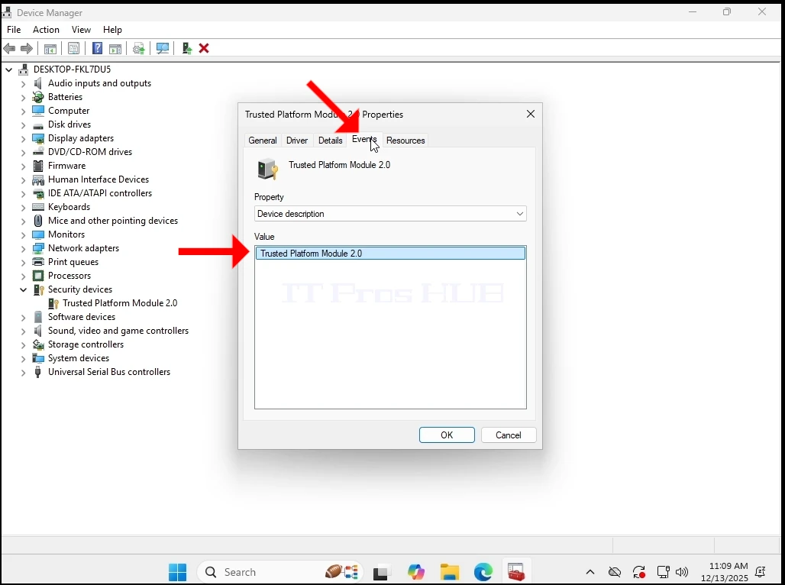Switch to the Details tab
785x585 pixels.
tap(331, 141)
